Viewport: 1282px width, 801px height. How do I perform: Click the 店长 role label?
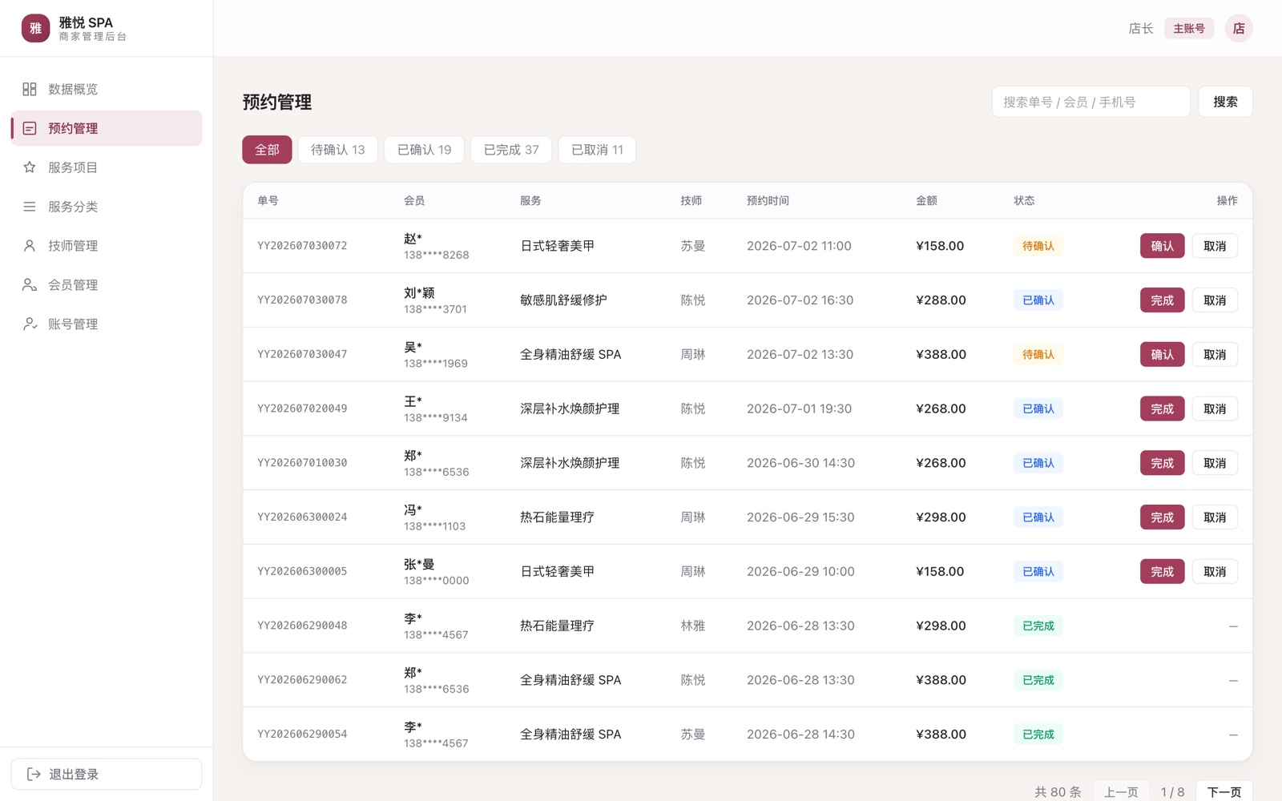click(x=1141, y=28)
